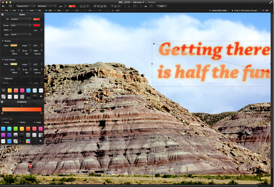The height and width of the screenshot is (187, 274).
Task: Open the Gradients presets gear menu
Action: coord(41,141)
